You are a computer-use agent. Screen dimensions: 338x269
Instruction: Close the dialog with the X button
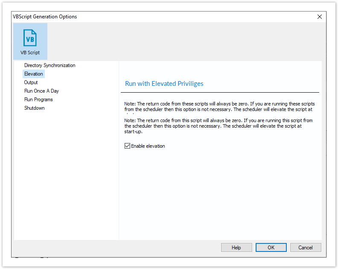pyautogui.click(x=319, y=17)
